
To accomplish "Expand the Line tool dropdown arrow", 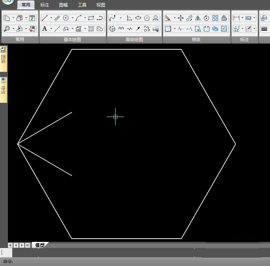I will point(51,18).
